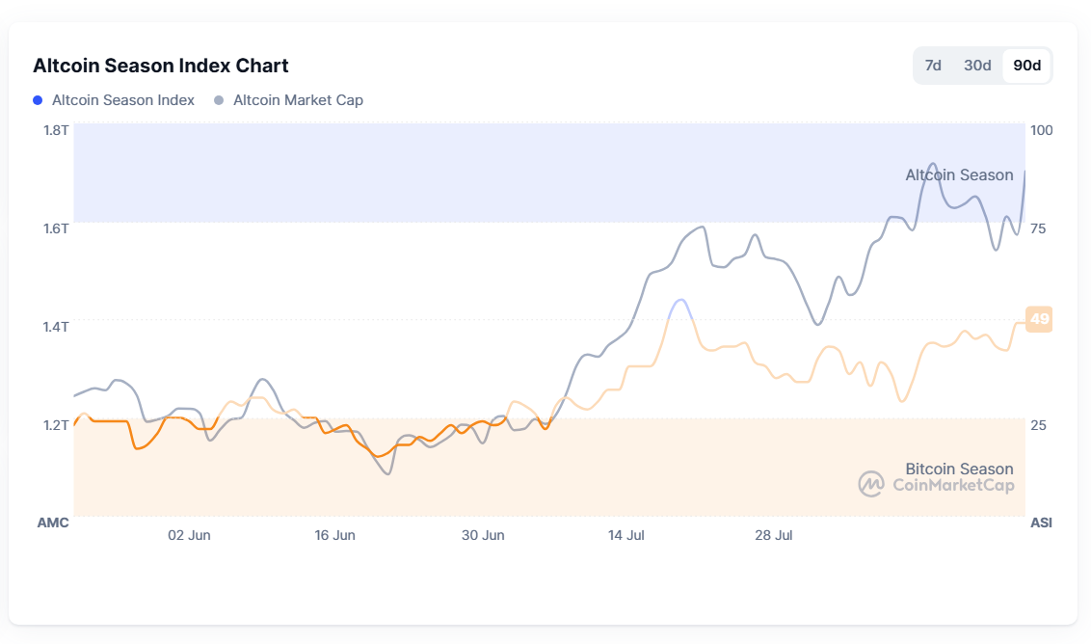The width and height of the screenshot is (1091, 644).
Task: Click the peak of the gray market cap line
Action: (931, 164)
